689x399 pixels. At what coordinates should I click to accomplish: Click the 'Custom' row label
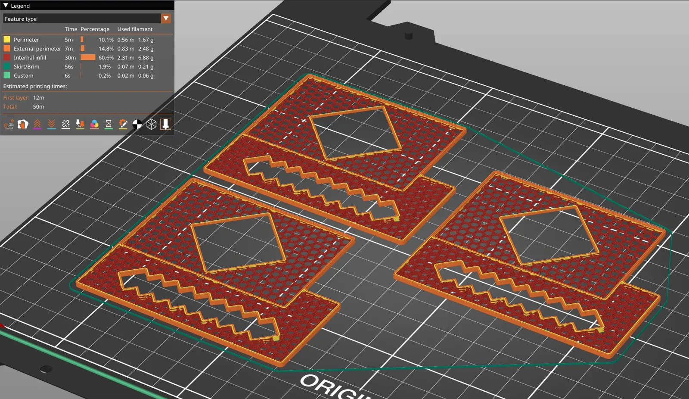click(x=23, y=76)
